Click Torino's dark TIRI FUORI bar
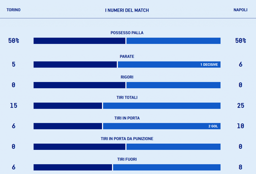Screen dimensions: 256x174 pos(73,167)
